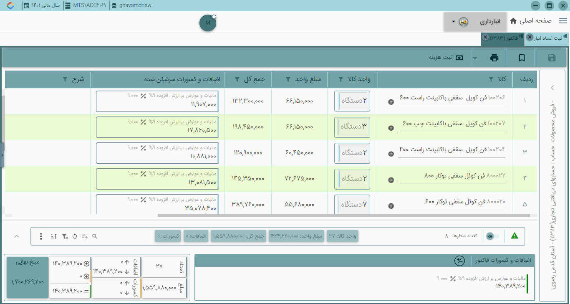Screen dimensions: 570x304
Task: Click جمع کل summary chip 1,559,880,000
Action: (x=239, y=236)
